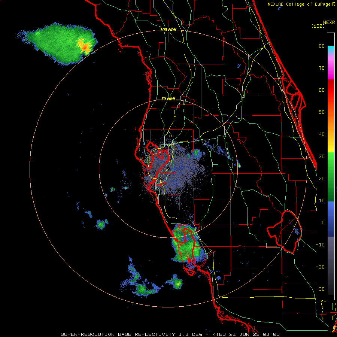Click the green segment of the dBZ color bar

pyautogui.click(x=331, y=177)
